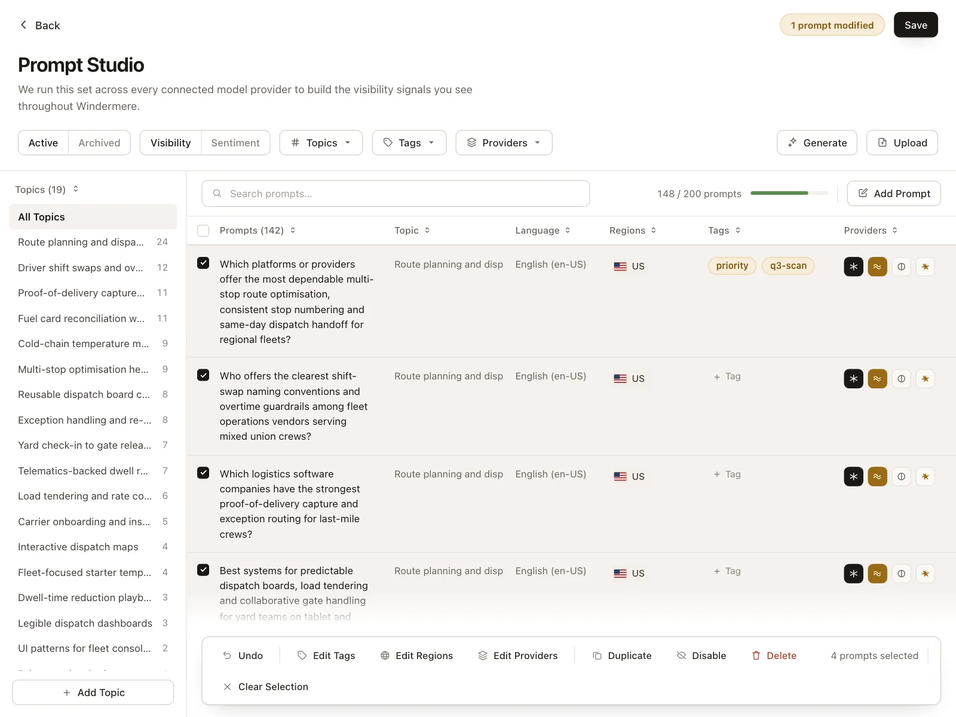
Task: Click the Clear Selection X icon
Action: pos(227,687)
